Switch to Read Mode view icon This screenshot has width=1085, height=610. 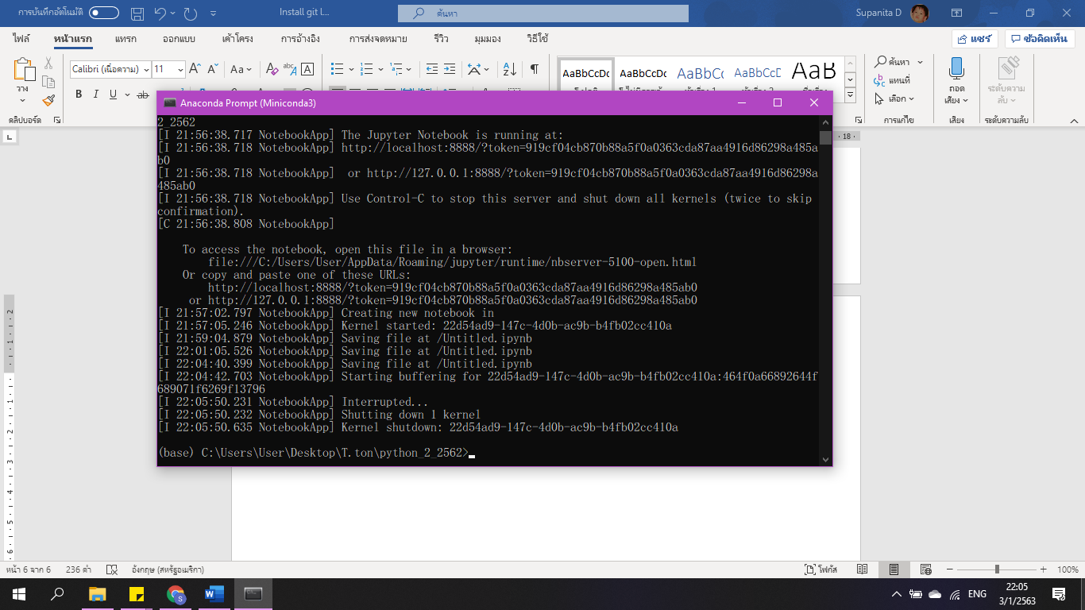pos(863,569)
